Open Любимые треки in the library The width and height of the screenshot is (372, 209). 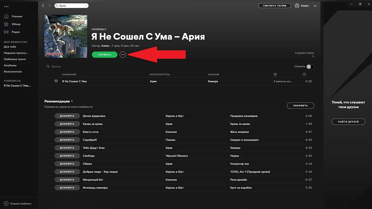(x=15, y=59)
